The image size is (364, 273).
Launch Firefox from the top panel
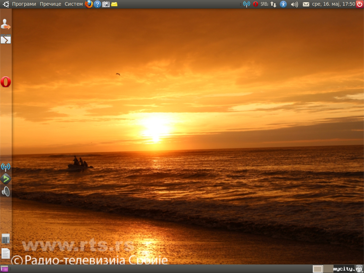89,4
